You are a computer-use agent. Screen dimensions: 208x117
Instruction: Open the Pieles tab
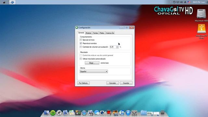click(102, 33)
